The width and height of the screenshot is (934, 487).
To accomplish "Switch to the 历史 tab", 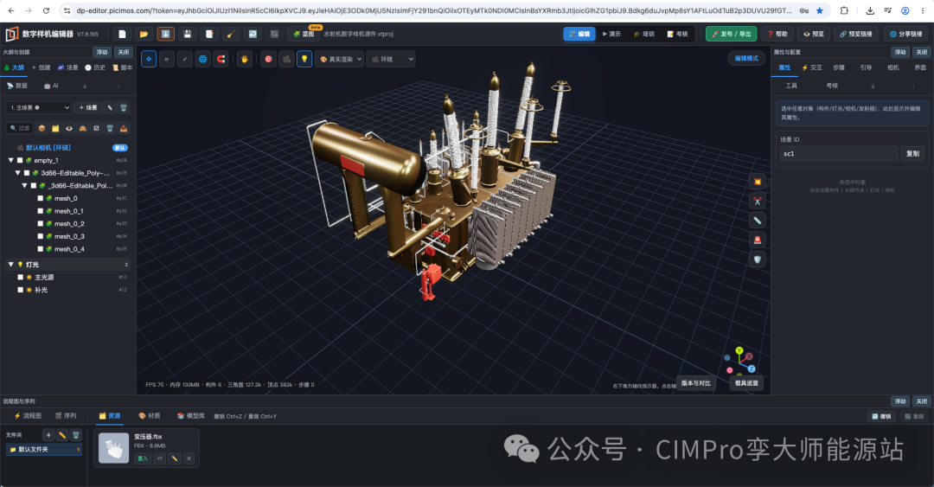I will coord(95,67).
